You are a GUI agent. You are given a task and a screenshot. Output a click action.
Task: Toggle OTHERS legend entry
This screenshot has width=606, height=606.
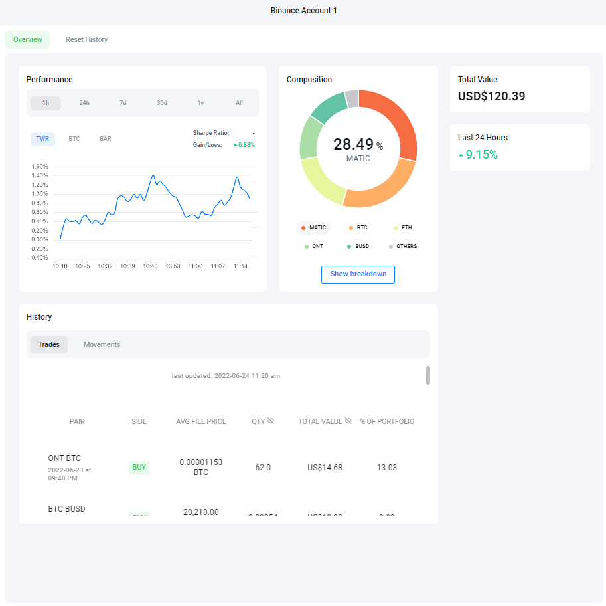click(403, 246)
